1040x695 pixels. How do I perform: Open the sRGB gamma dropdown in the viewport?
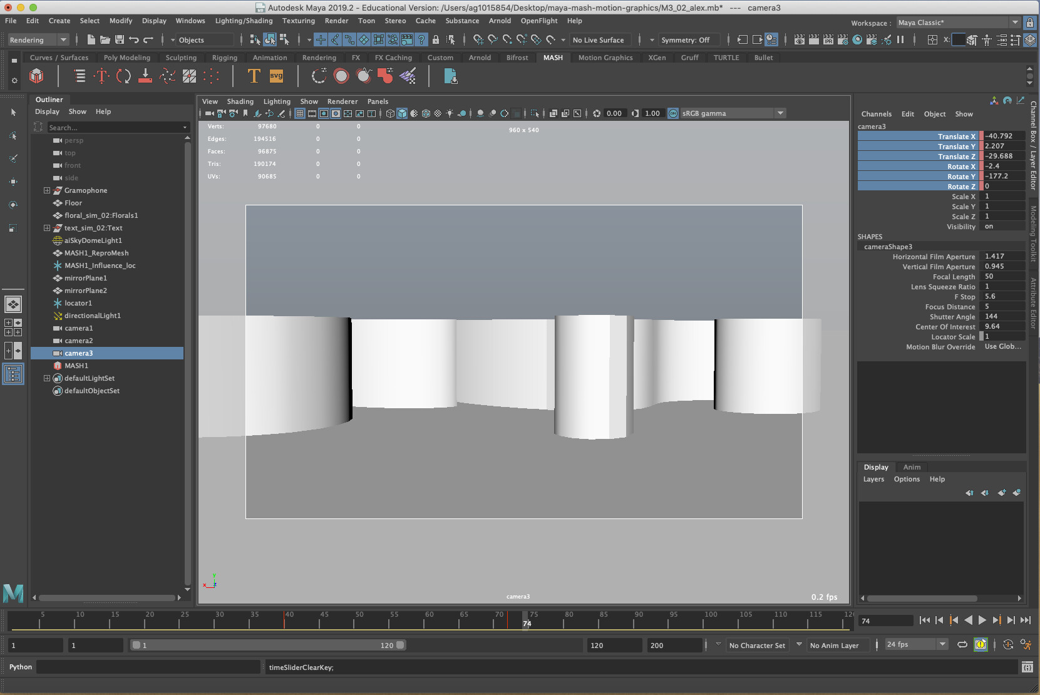point(780,113)
